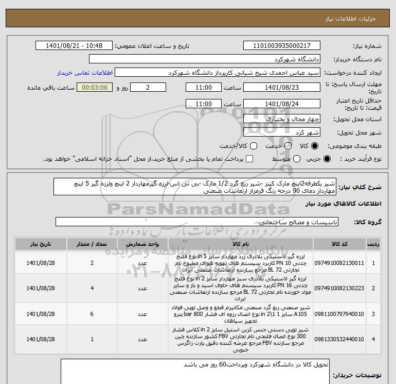This screenshot has width=396, height=384.
Task: Select the کالا radio button
Action: click(x=315, y=146)
